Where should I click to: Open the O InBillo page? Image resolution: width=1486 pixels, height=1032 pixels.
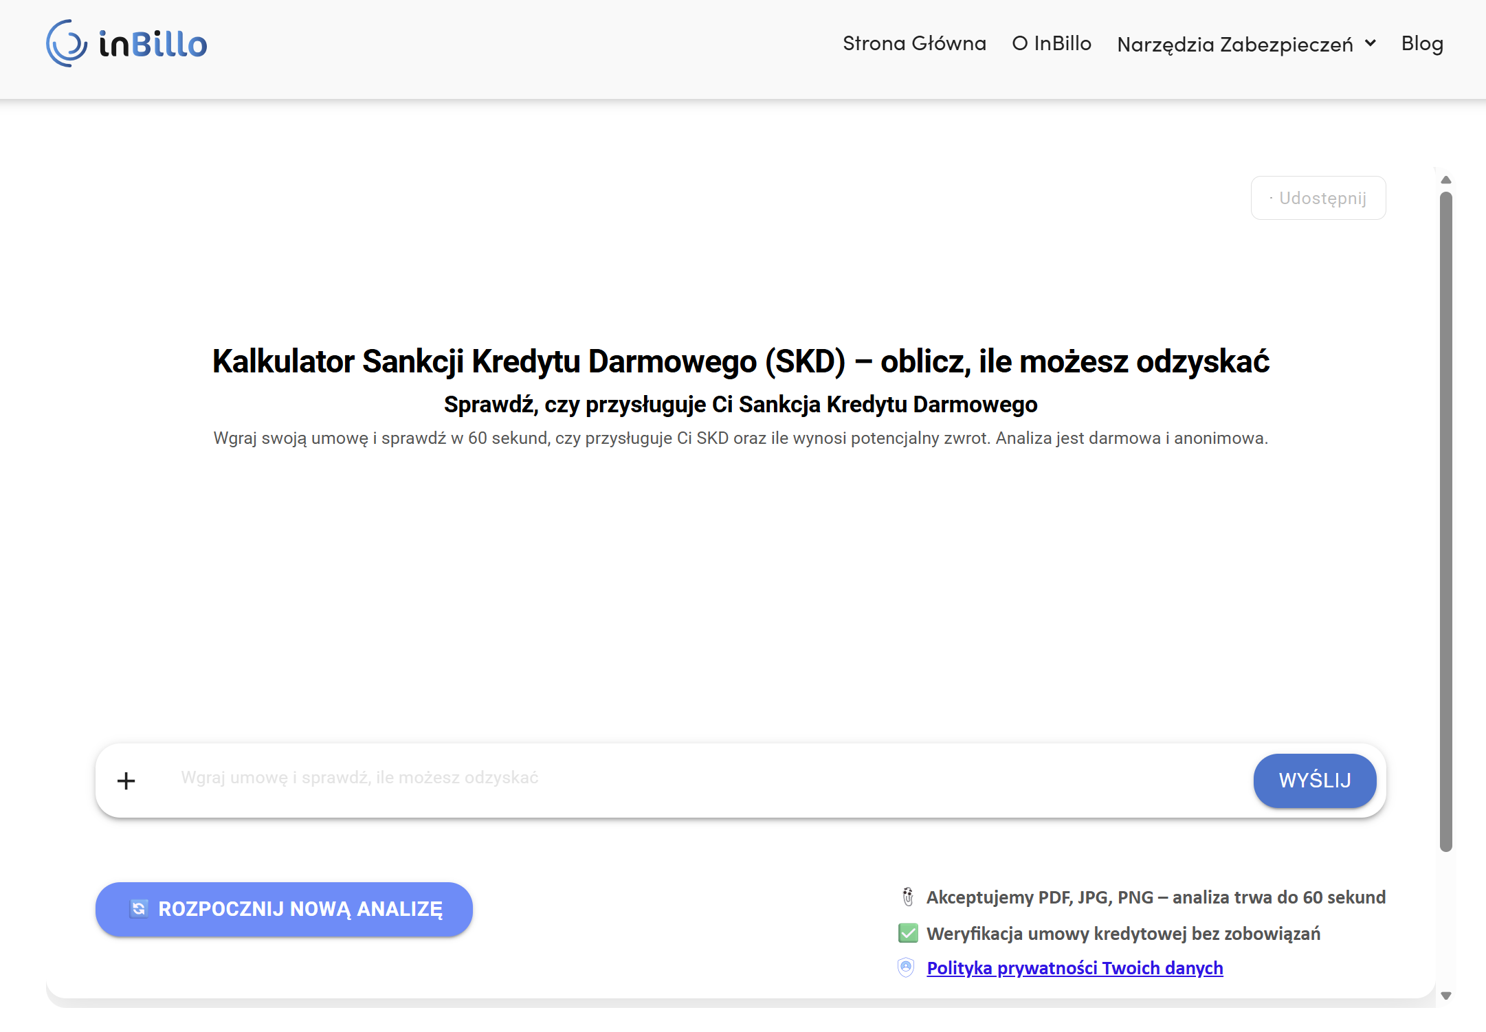1051,43
